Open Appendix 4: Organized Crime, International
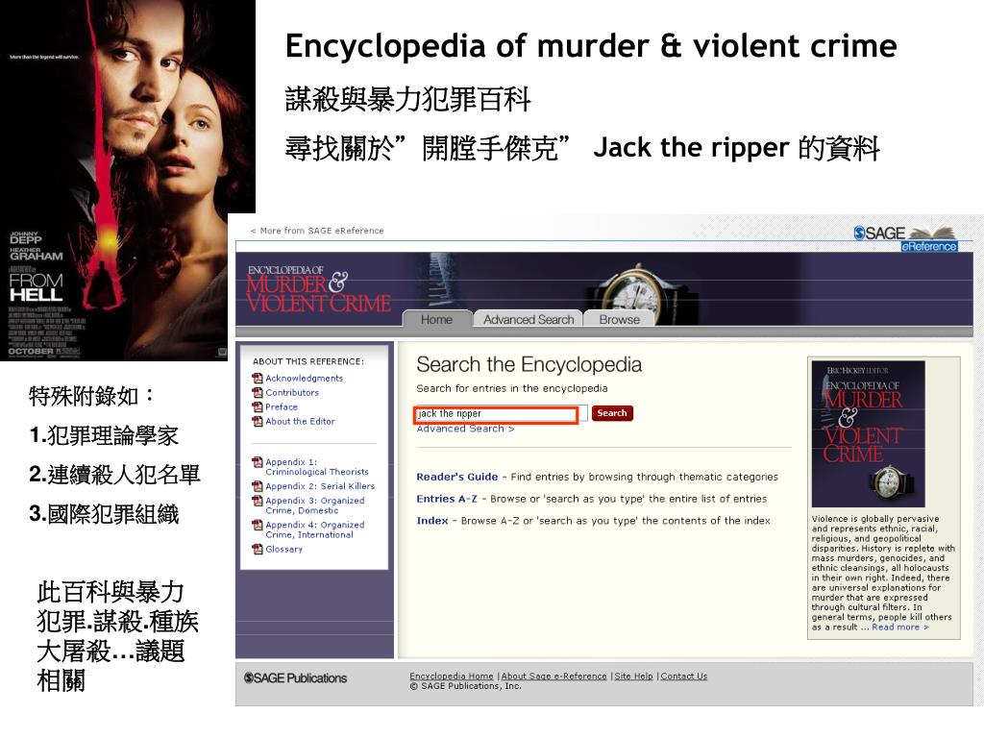 pyautogui.click(x=314, y=529)
